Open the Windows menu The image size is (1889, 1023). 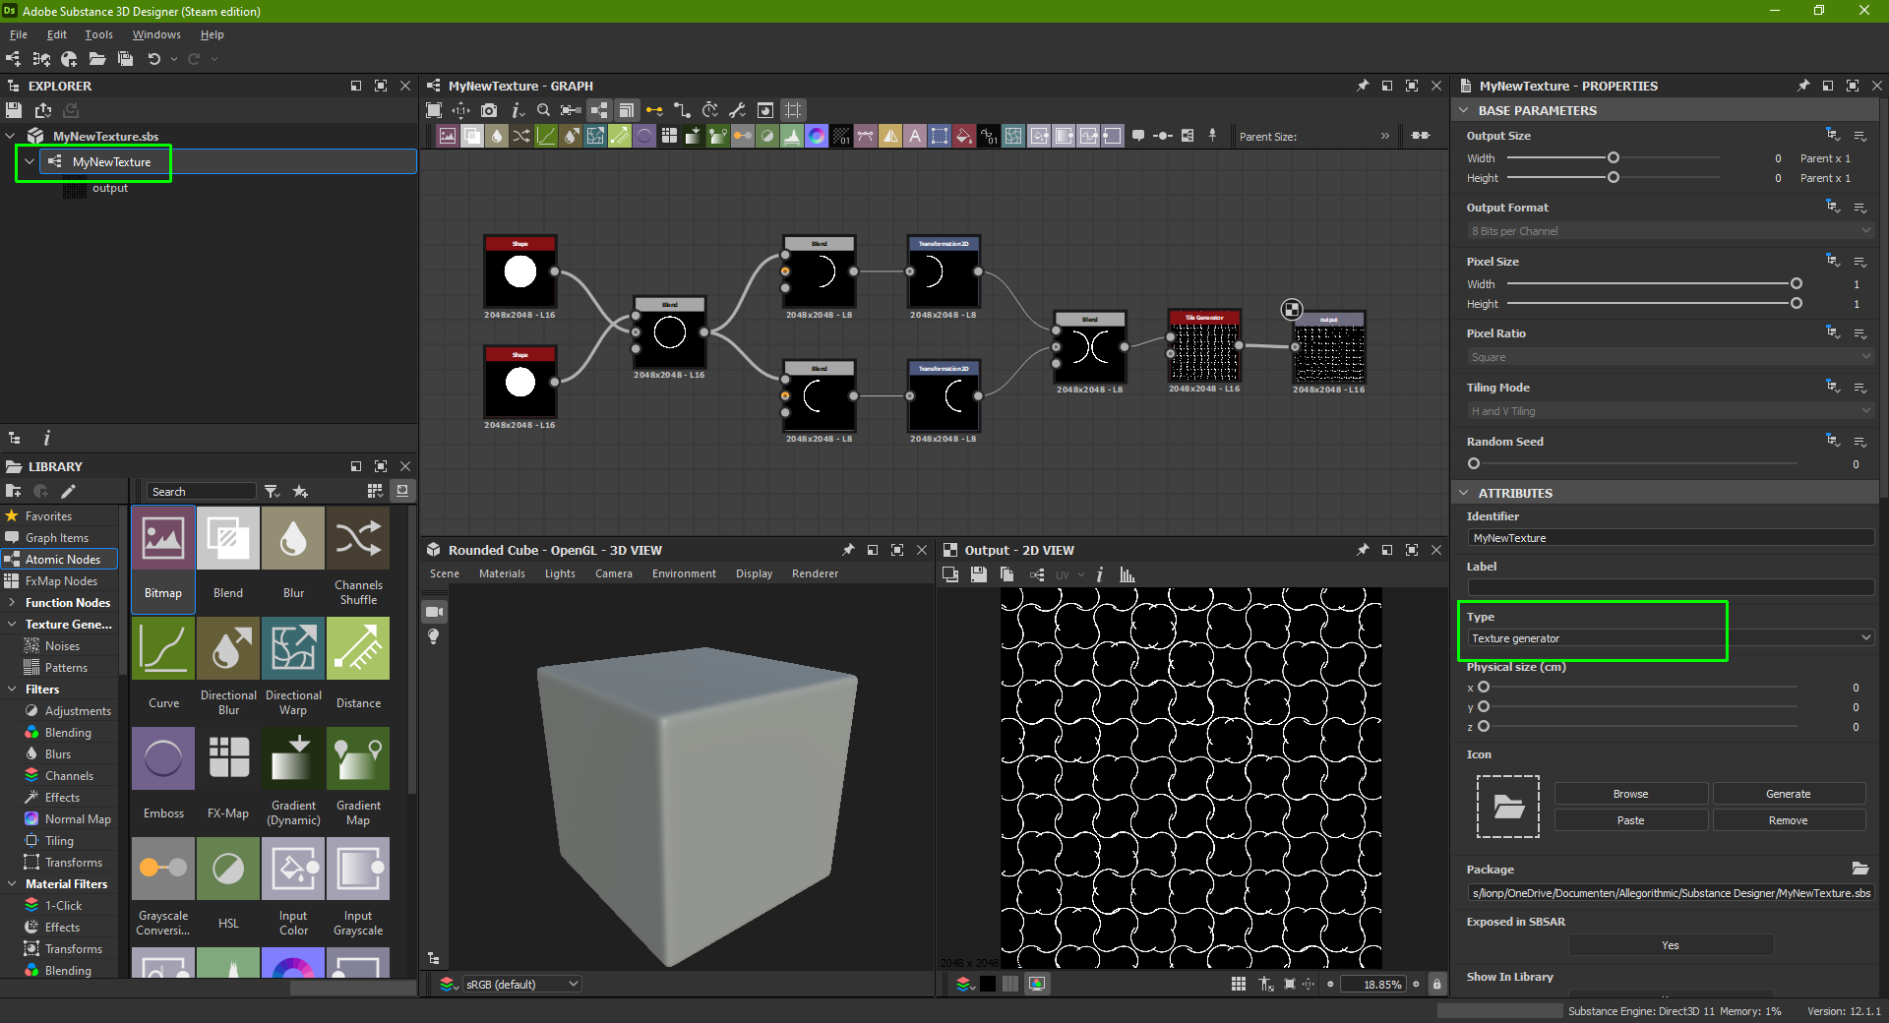[x=156, y=34]
